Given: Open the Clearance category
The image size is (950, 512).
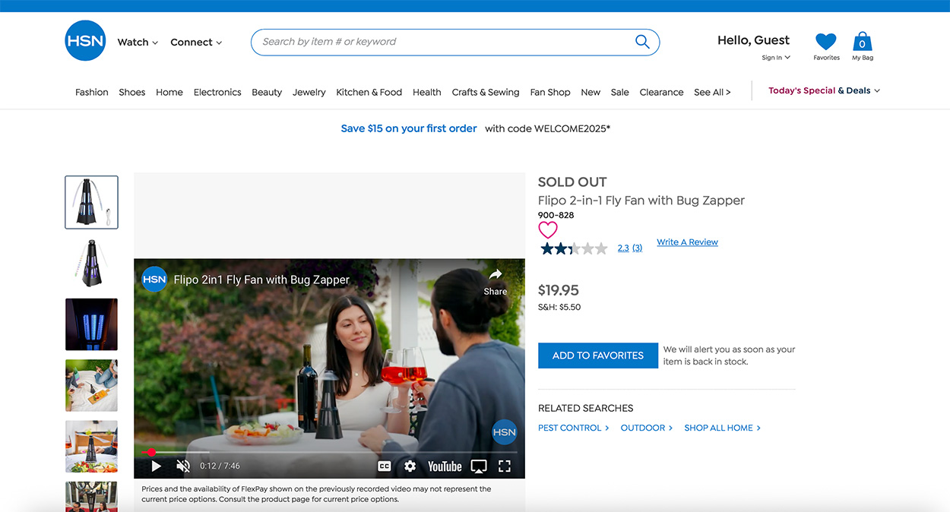Looking at the screenshot, I should [662, 92].
